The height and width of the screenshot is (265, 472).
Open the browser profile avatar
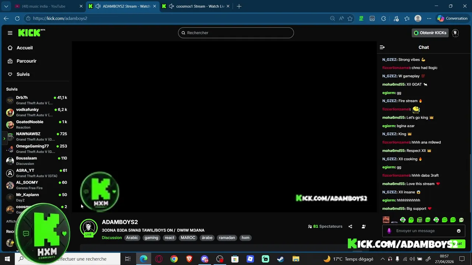point(418,18)
